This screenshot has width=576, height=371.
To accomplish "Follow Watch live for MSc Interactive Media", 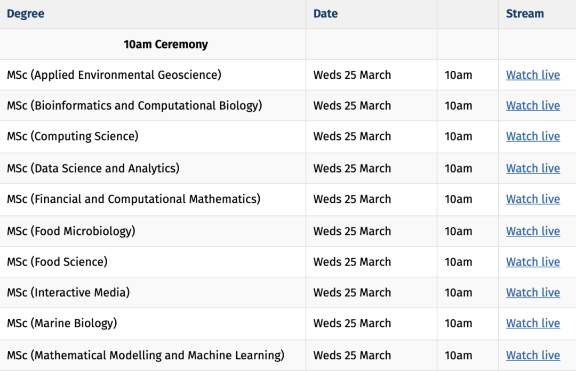I will click(533, 293).
